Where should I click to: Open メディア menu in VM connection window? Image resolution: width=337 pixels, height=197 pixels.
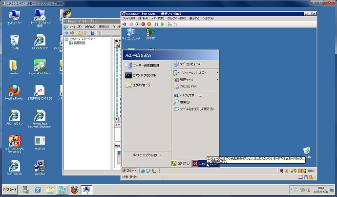(157, 18)
